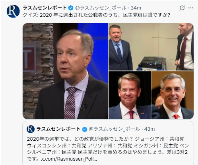
Task: Open the Rasmussen Reports profile avatar
Action: pos(13,11)
